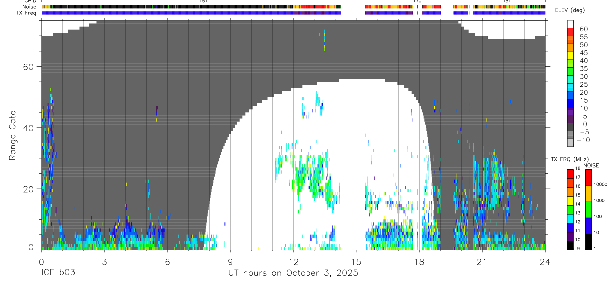Image resolution: width=613 pixels, height=283 pixels.
Task: Click the "Range Gate" y-axis label
Action: pos(13,135)
